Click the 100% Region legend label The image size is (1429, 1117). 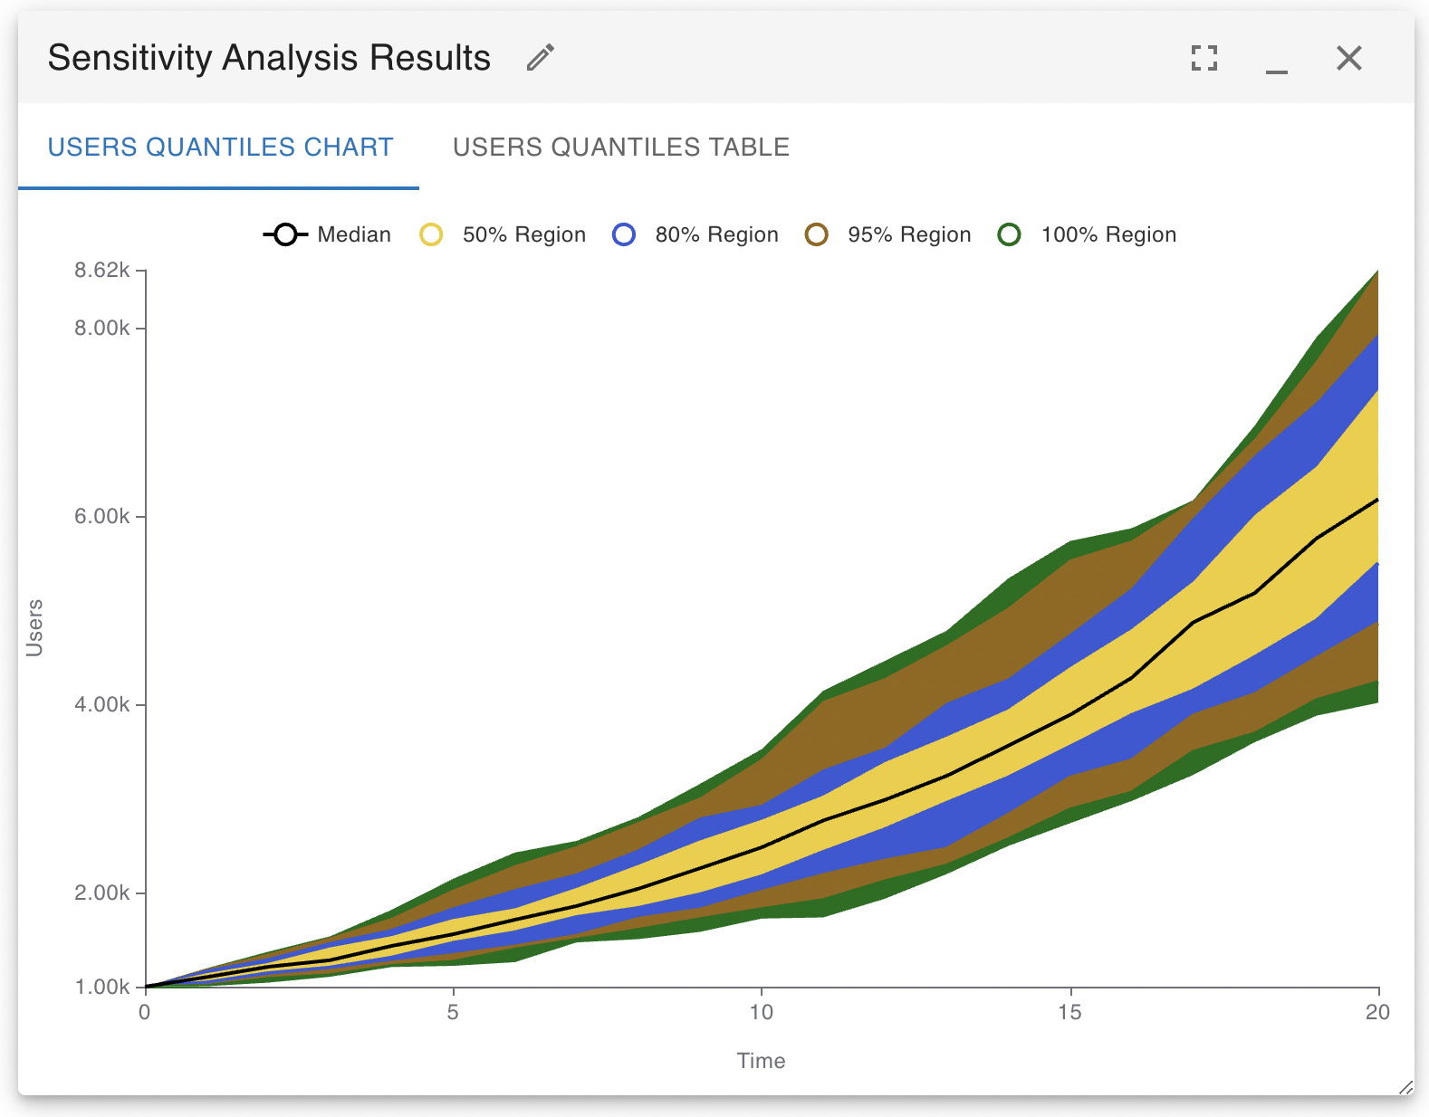tap(1108, 234)
